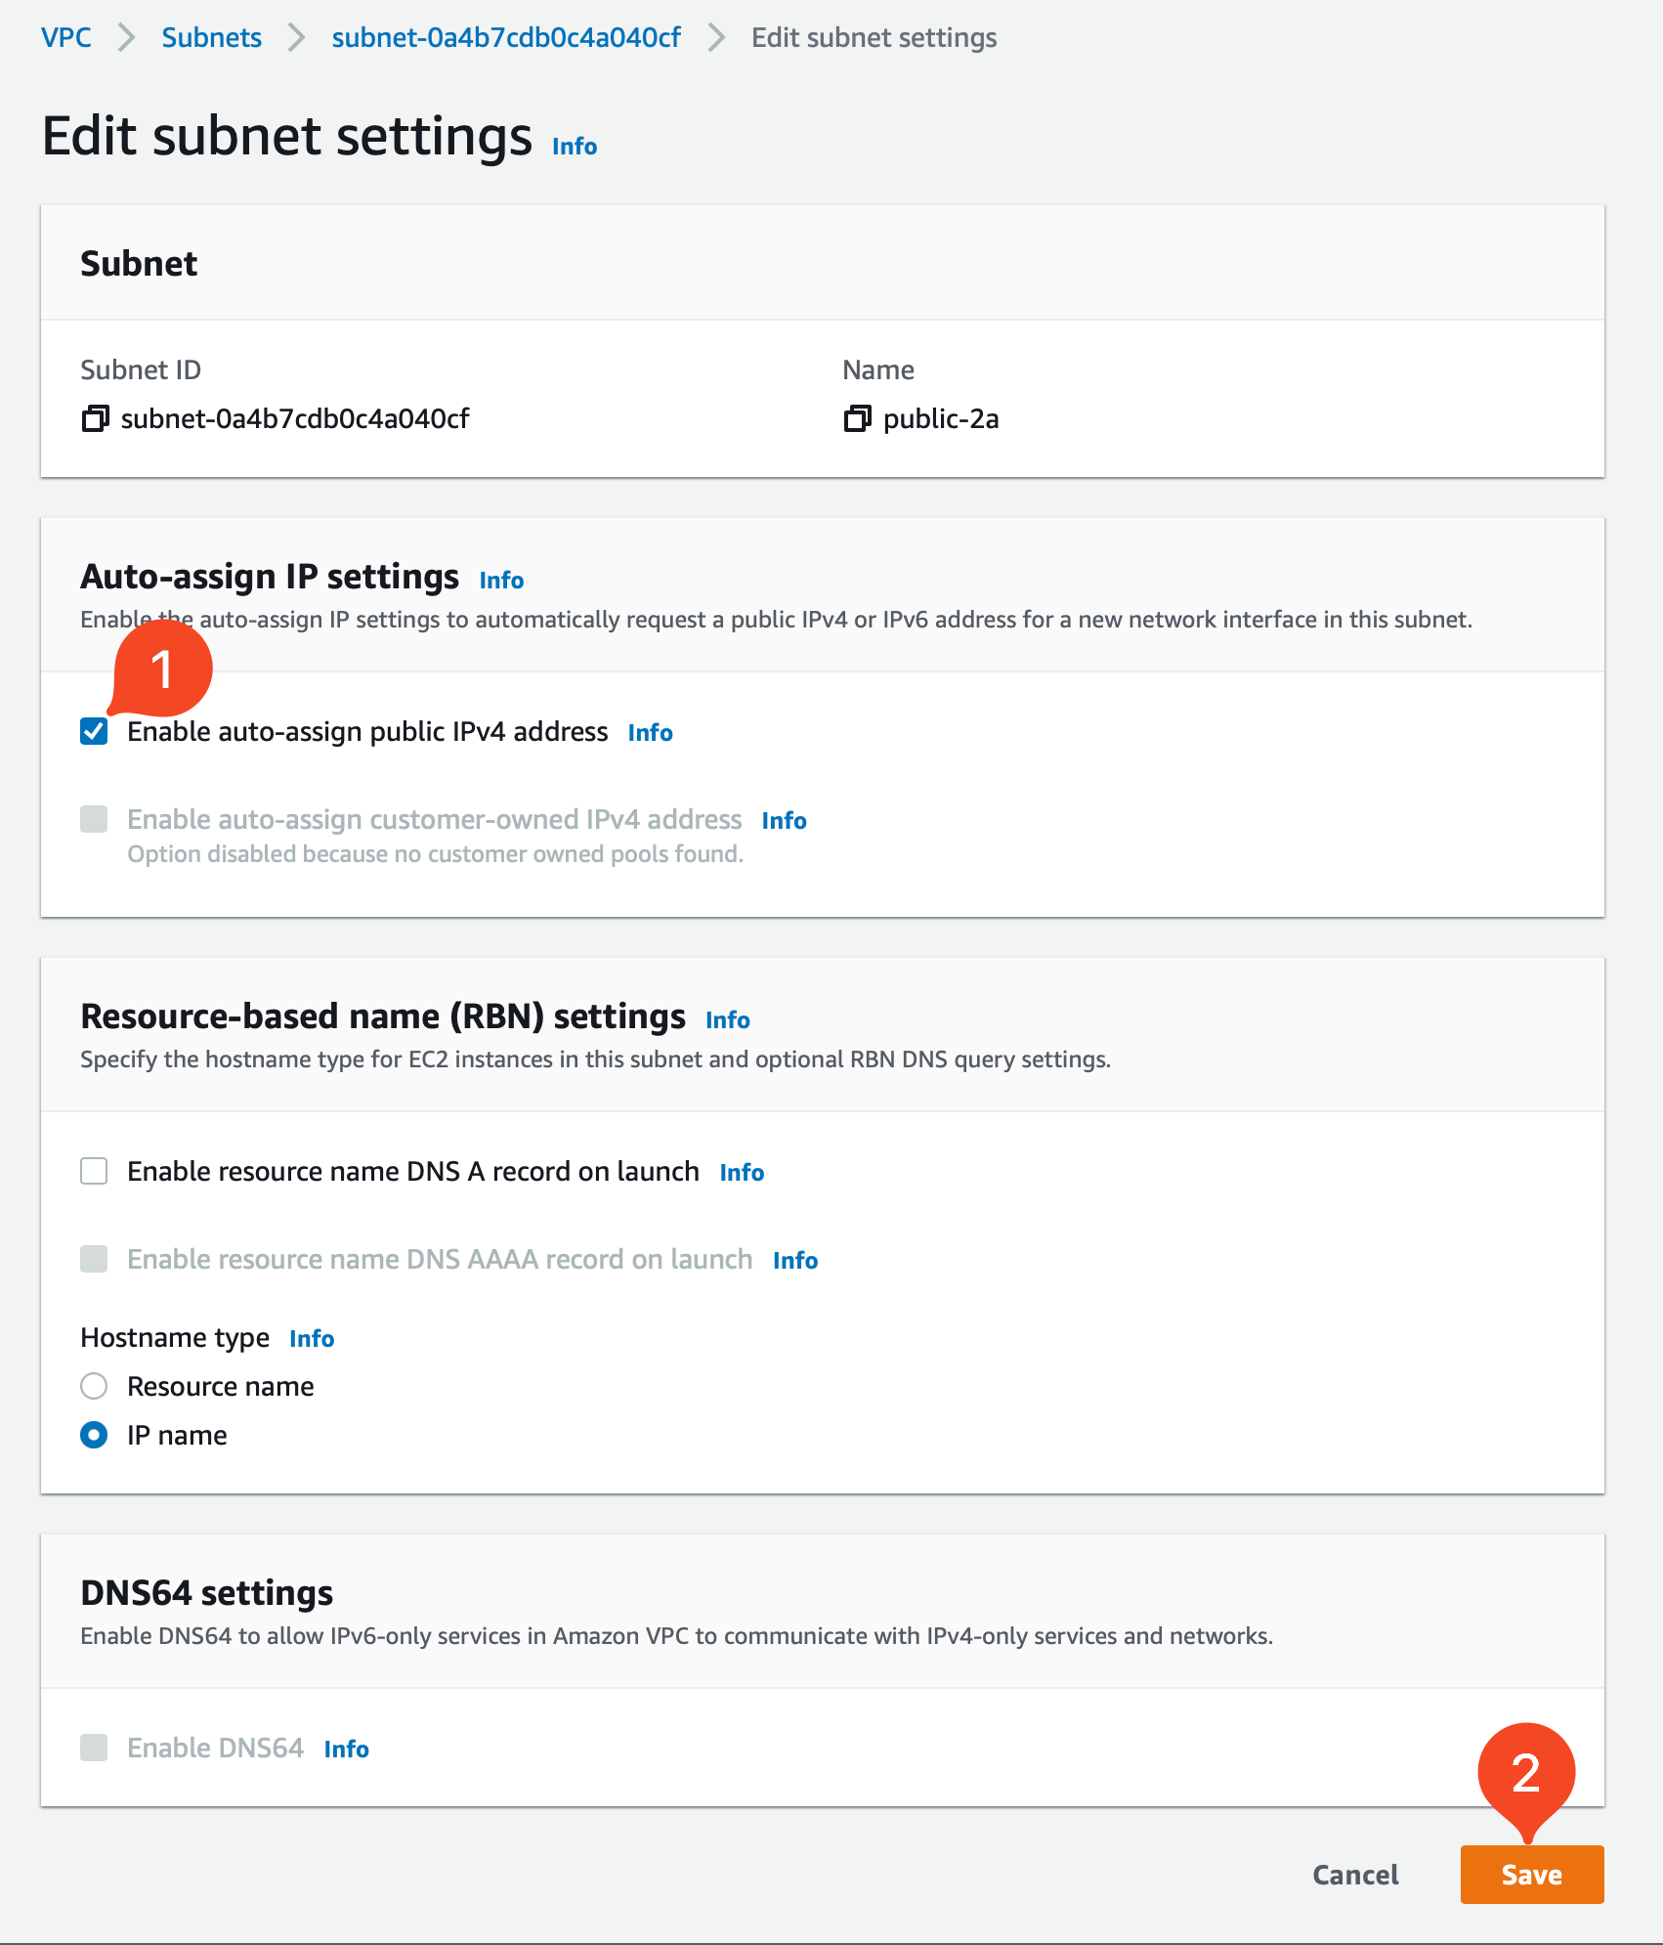
Task: Cancel editing subnet settings
Action: (x=1354, y=1875)
